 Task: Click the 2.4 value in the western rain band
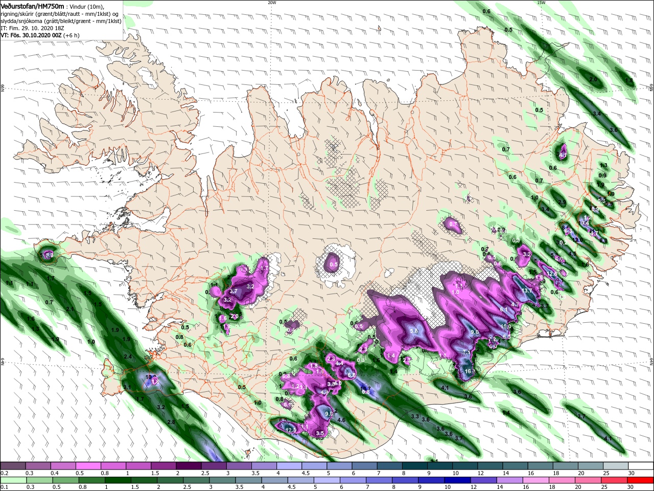click(128, 356)
